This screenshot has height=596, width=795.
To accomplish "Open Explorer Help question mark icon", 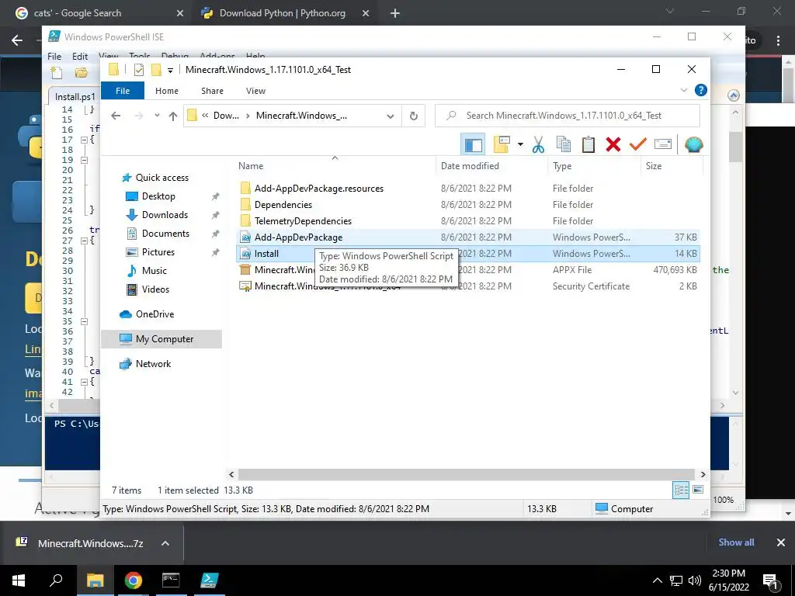I will (x=701, y=90).
